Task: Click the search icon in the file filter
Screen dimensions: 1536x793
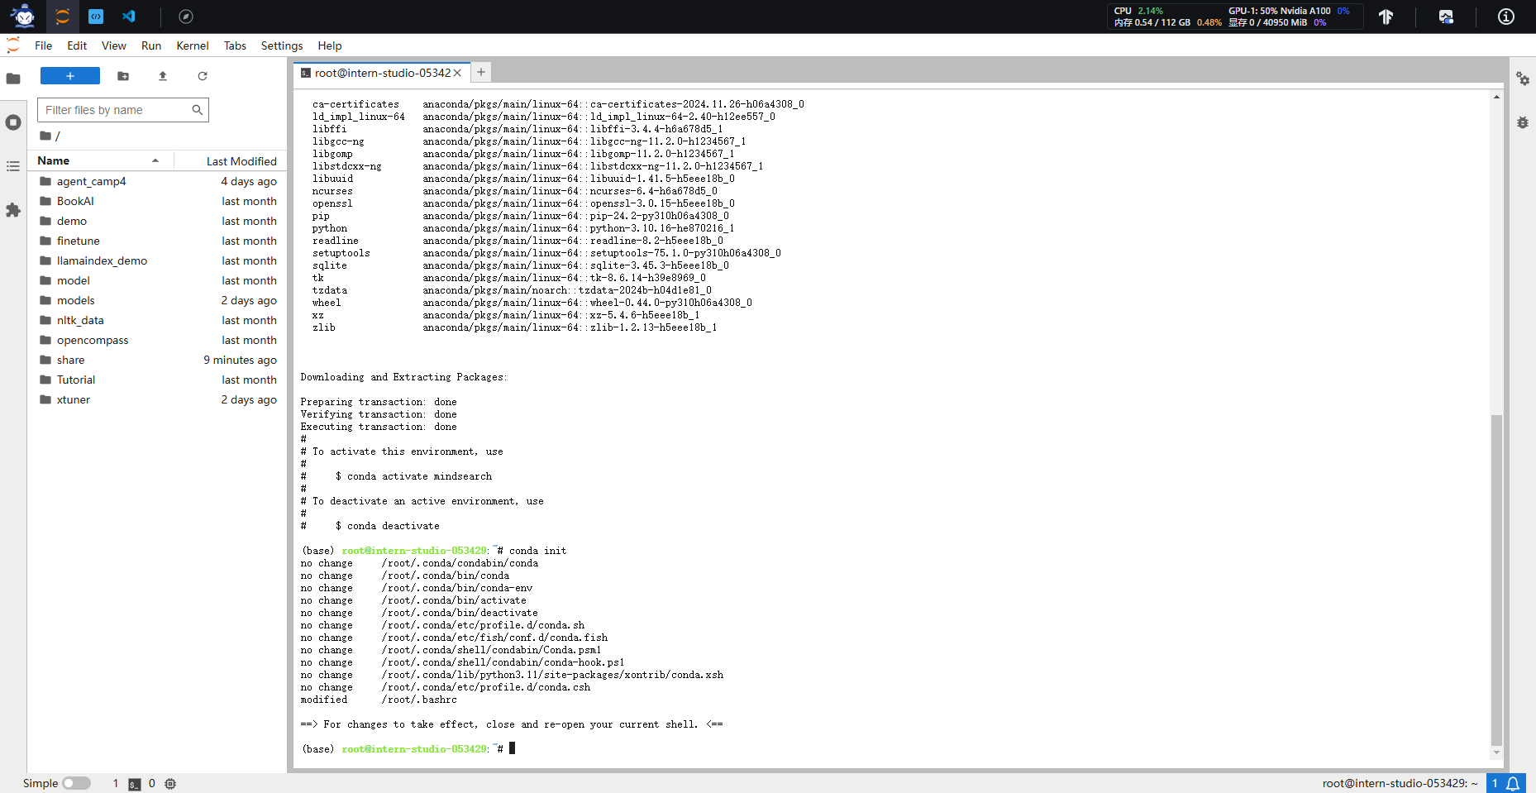Action: coord(198,110)
